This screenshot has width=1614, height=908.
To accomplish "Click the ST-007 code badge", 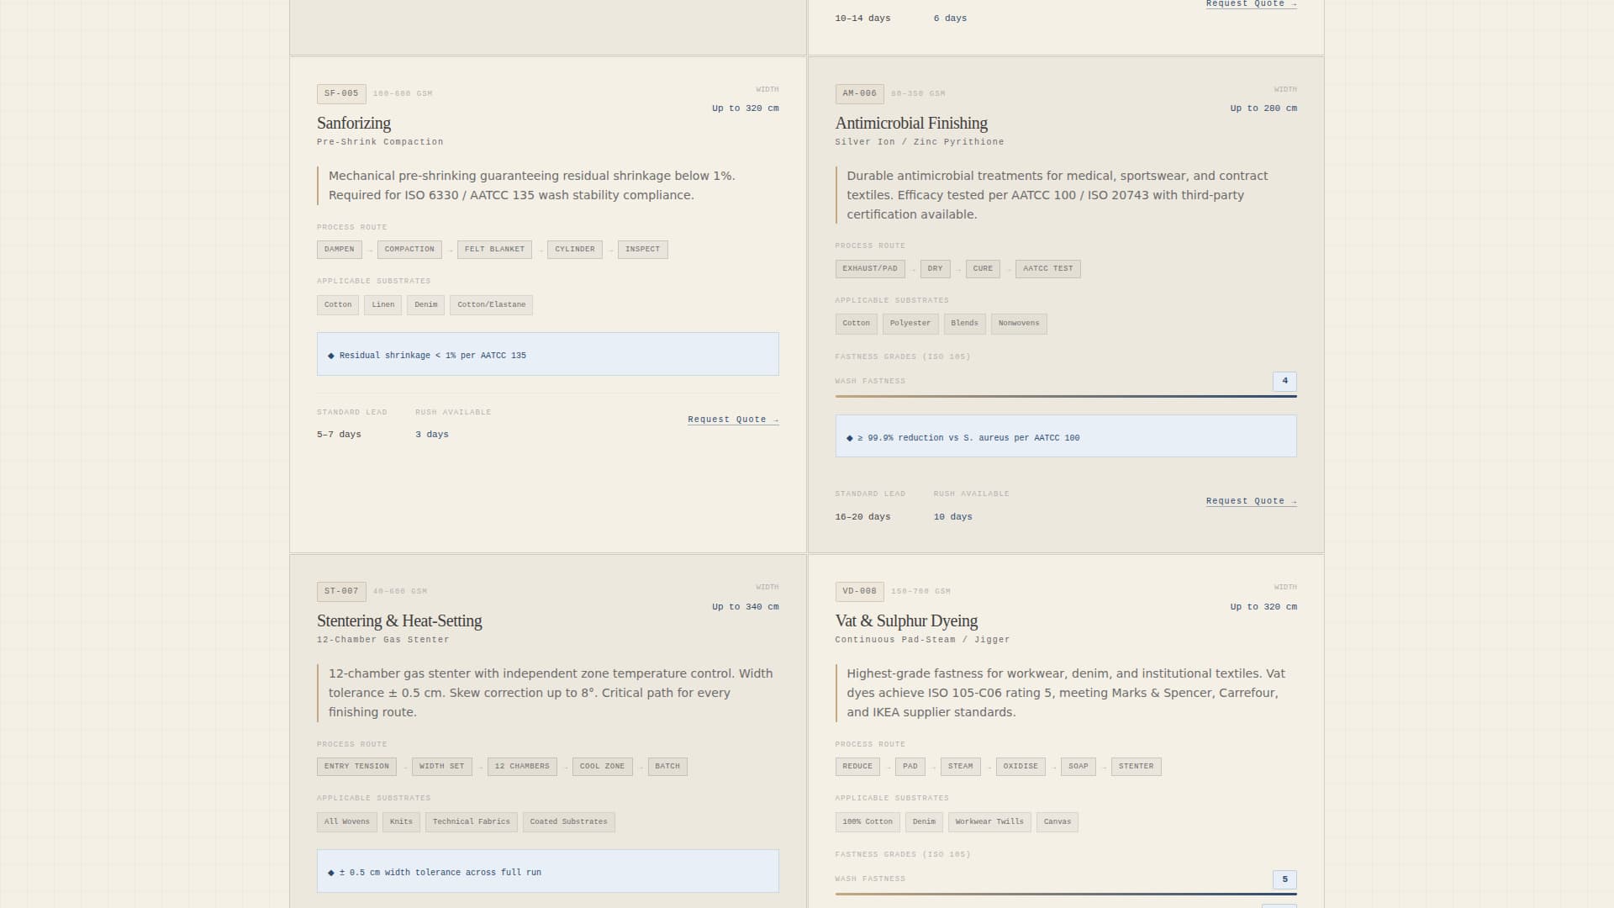I will [x=341, y=591].
